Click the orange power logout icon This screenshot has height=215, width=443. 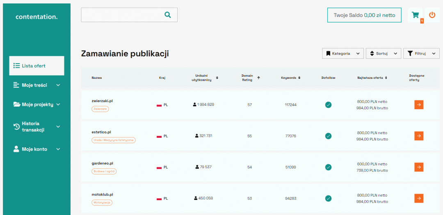tap(432, 15)
